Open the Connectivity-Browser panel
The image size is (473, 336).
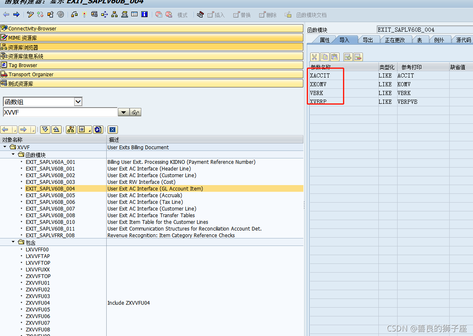click(x=152, y=28)
